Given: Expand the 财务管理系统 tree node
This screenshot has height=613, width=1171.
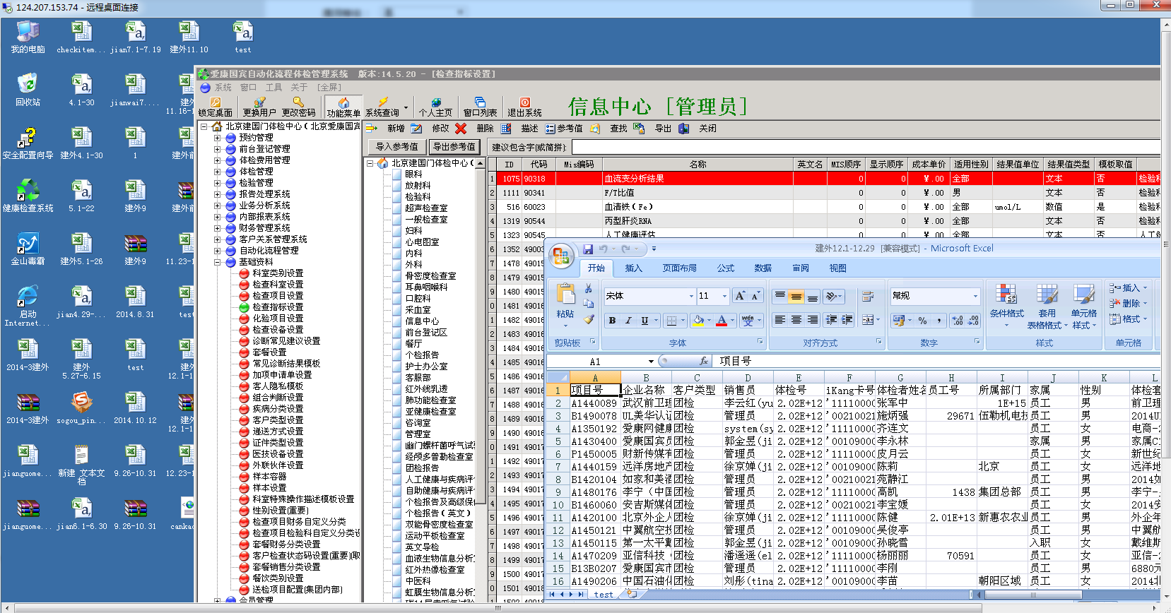Looking at the screenshot, I should point(217,228).
